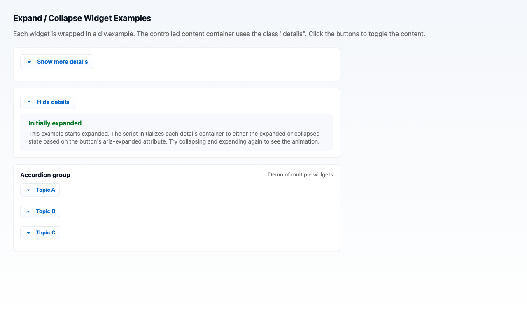Click the chevron icon on Topic B button
Screen dimensions: 527x329
click(28, 211)
